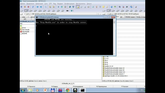Switch left panel to drive g
This screenshot has height=93, width=165.
click(40, 11)
